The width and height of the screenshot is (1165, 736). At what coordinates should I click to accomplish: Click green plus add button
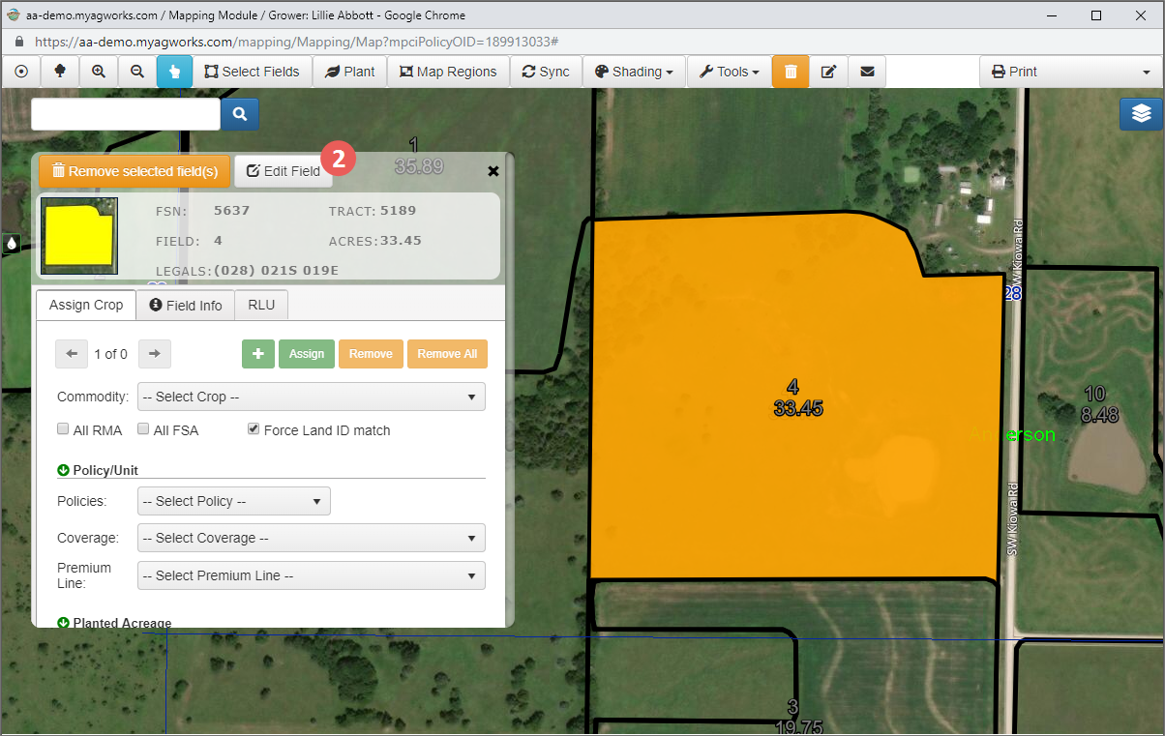[x=258, y=354]
